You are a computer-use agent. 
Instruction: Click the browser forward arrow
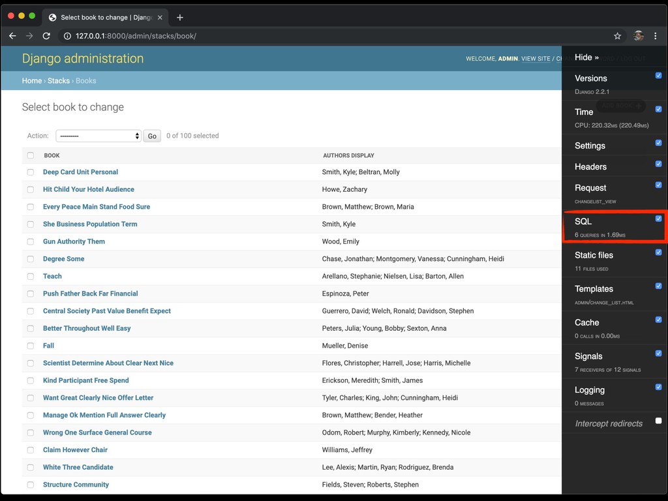point(29,36)
